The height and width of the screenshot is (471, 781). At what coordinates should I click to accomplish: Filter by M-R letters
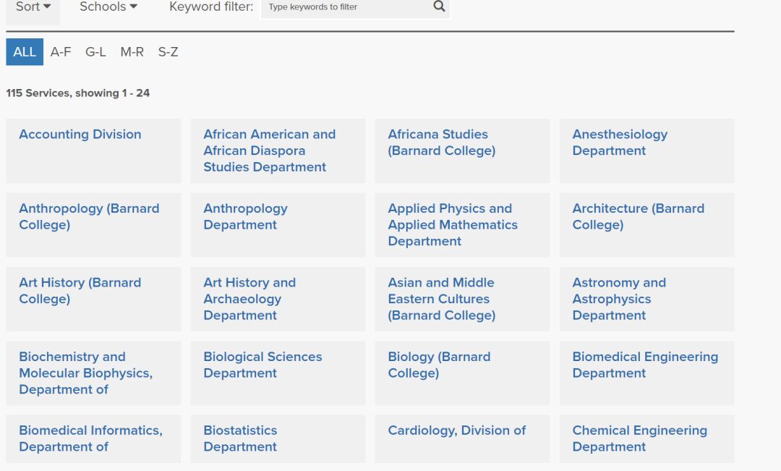coord(132,52)
